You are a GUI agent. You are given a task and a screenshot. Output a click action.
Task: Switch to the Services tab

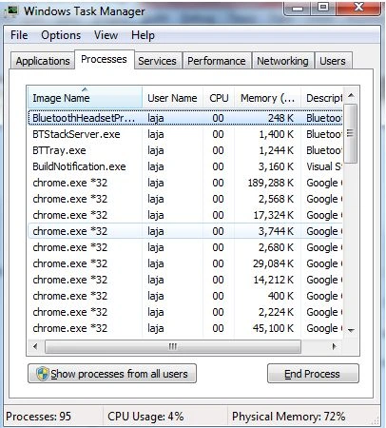point(157,61)
